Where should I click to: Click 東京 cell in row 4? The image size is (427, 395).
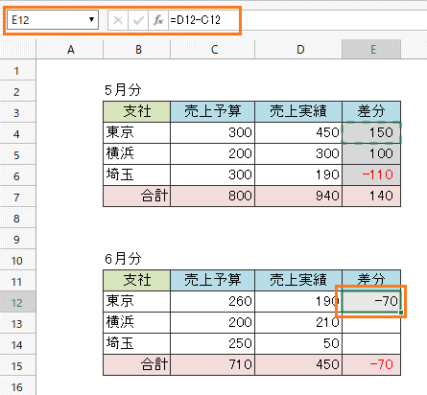point(137,132)
